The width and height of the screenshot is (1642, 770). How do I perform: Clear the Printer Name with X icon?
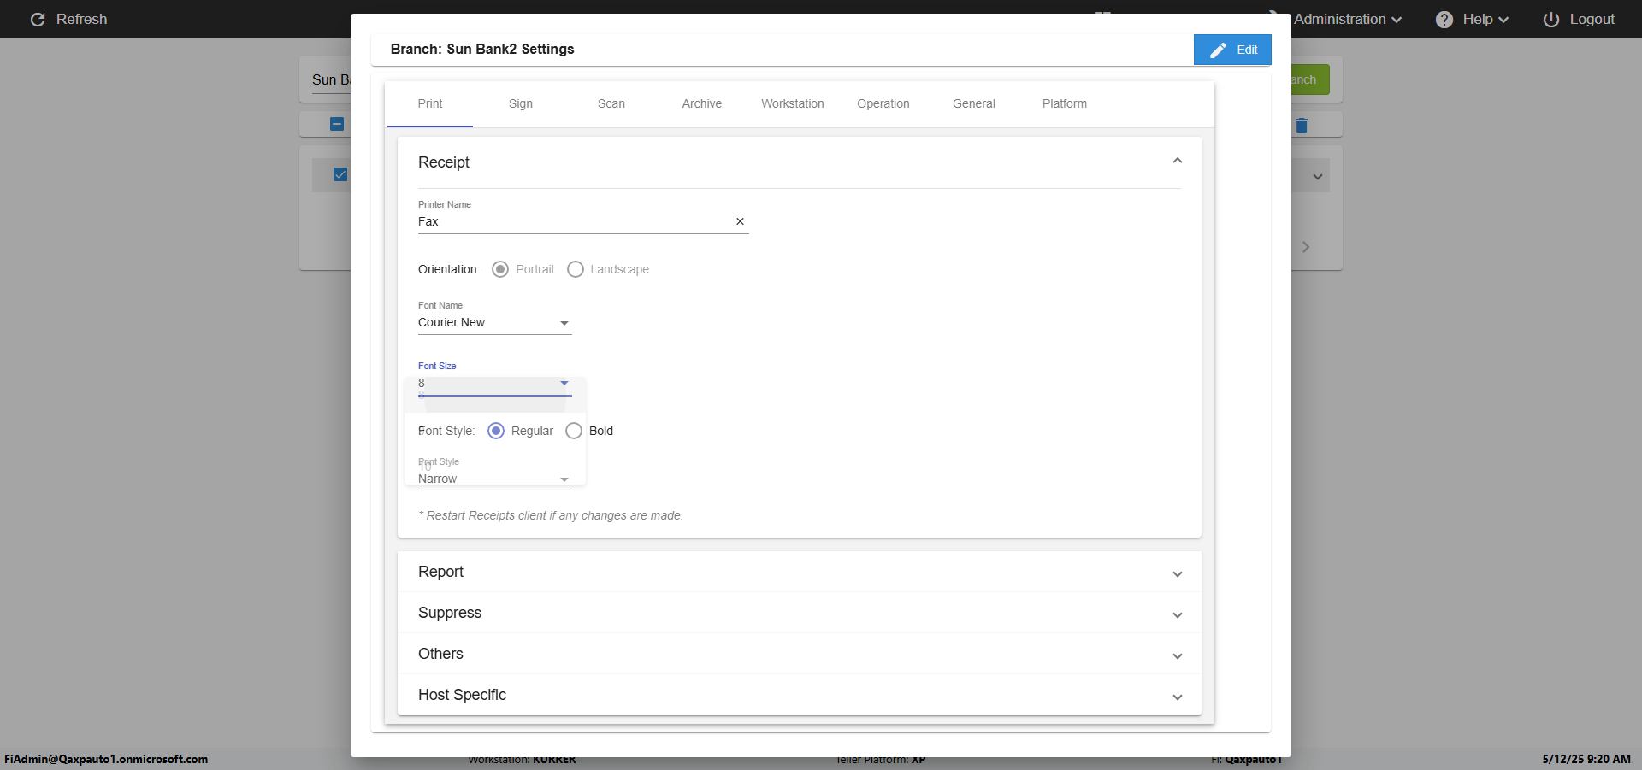[740, 221]
